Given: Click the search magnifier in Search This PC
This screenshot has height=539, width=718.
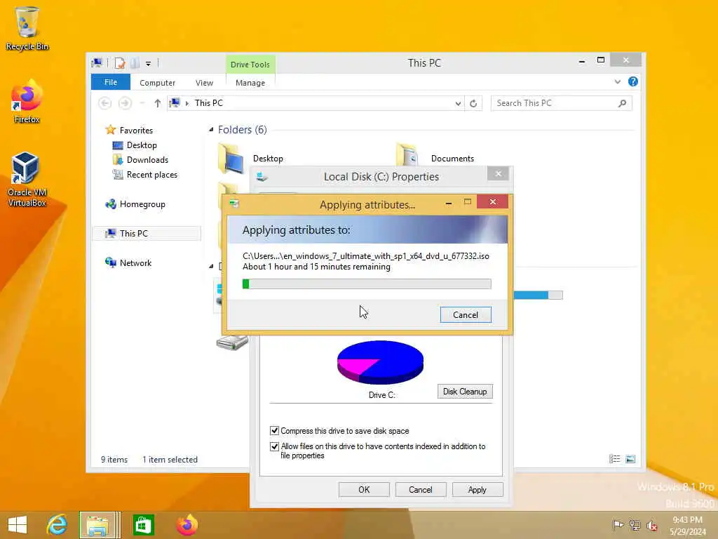Looking at the screenshot, I should click(622, 103).
